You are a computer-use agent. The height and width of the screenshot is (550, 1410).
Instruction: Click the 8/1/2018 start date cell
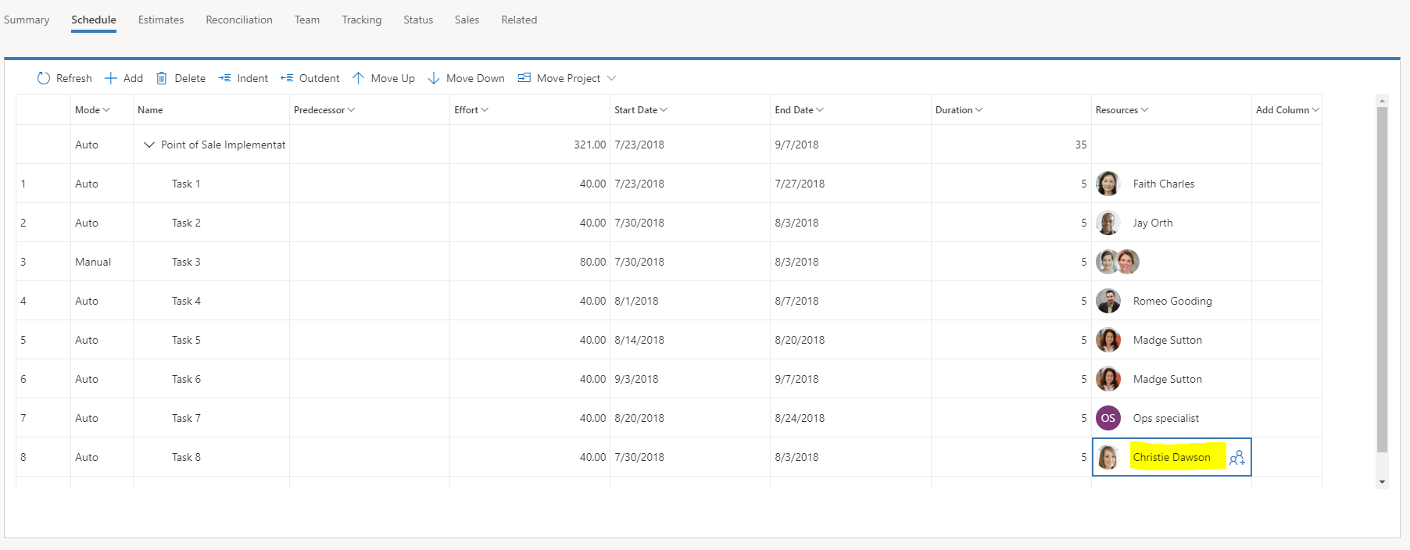click(690, 301)
